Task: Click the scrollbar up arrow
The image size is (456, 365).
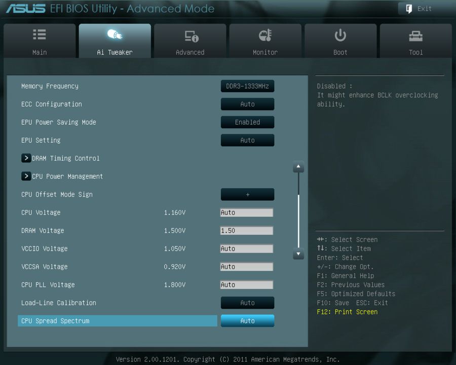Action: [x=298, y=166]
